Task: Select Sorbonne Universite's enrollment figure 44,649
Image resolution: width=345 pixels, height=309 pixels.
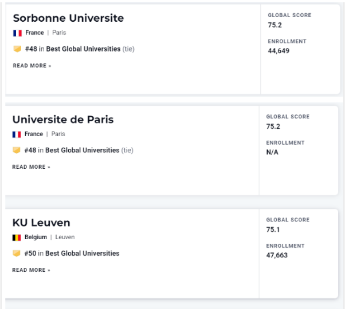Action: 278,51
